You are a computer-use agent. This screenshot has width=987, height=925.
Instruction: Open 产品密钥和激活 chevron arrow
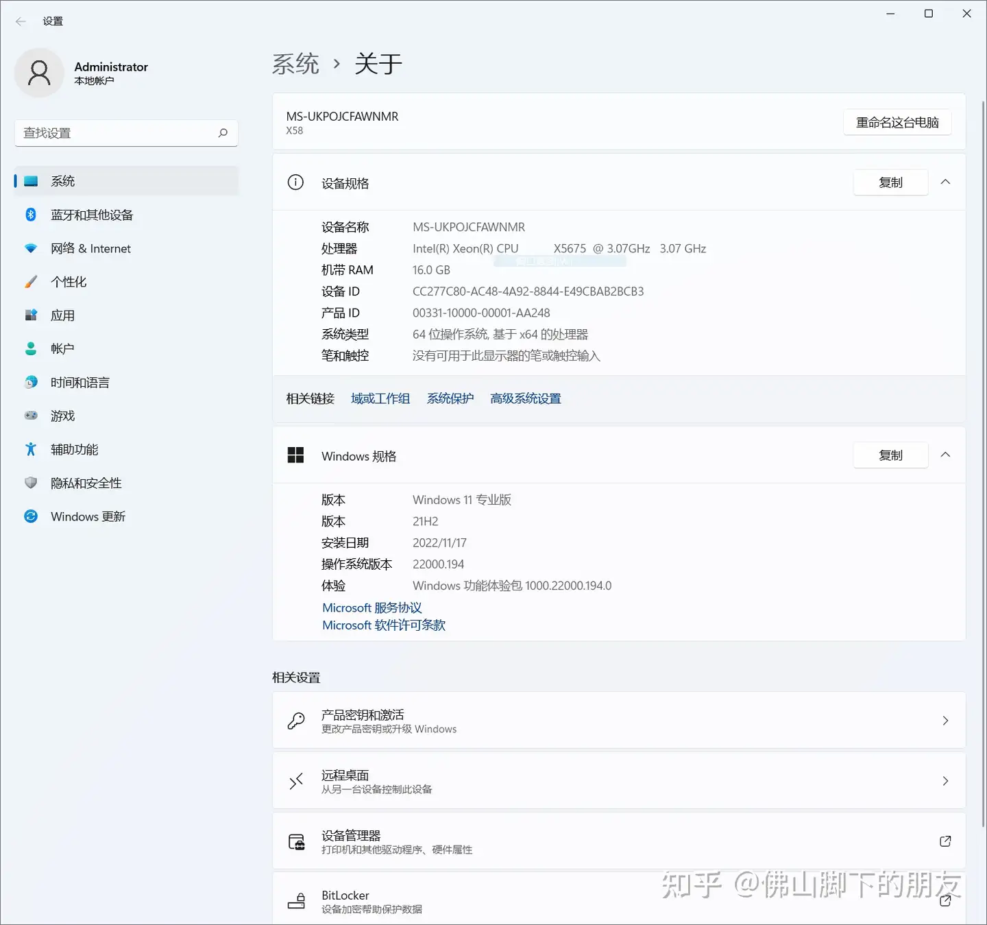coord(945,721)
